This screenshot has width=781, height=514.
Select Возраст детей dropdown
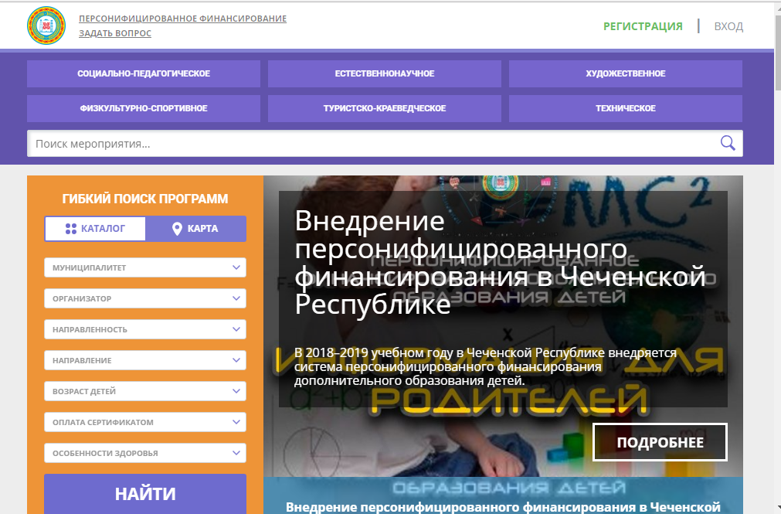[x=145, y=391]
